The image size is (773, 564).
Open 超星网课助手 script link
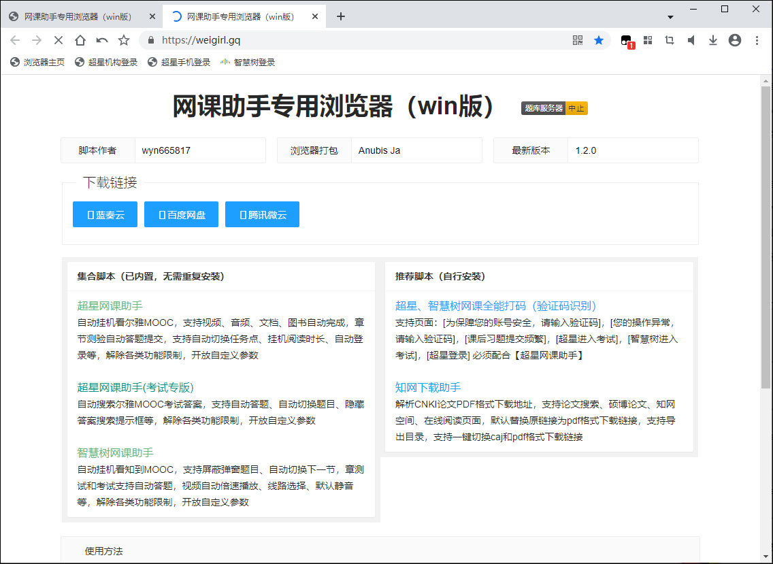(x=110, y=305)
